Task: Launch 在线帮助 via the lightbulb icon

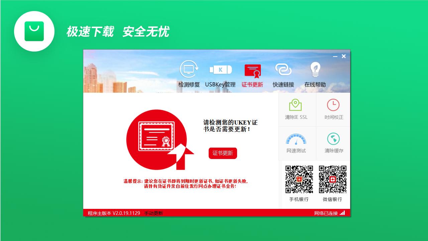Action: pyautogui.click(x=315, y=70)
